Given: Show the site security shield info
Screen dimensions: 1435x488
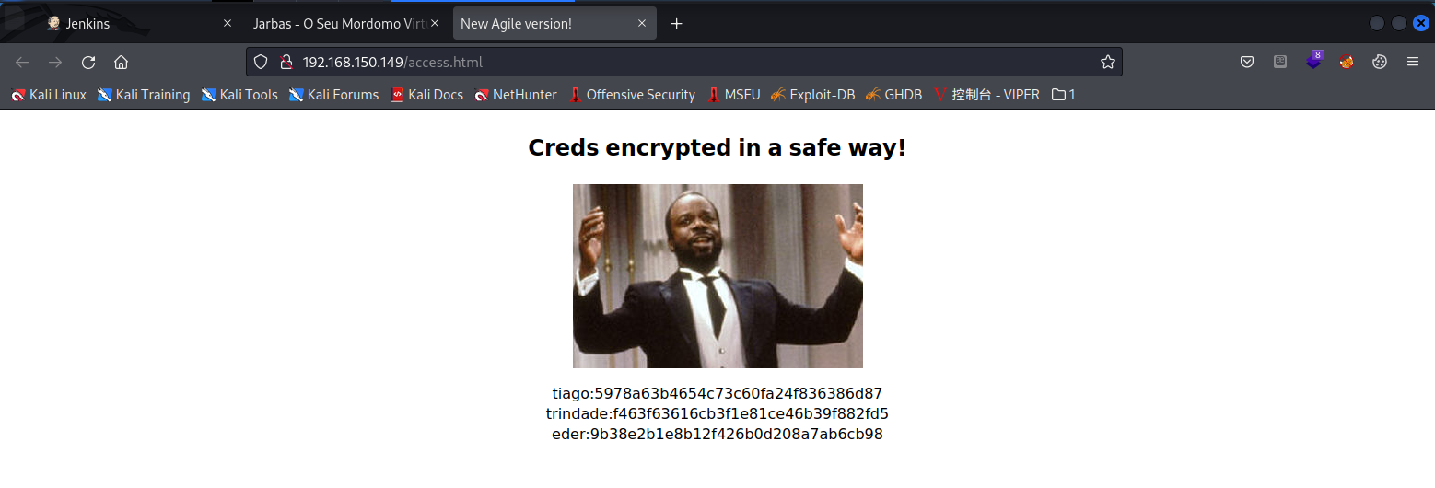Looking at the screenshot, I should coord(261,63).
